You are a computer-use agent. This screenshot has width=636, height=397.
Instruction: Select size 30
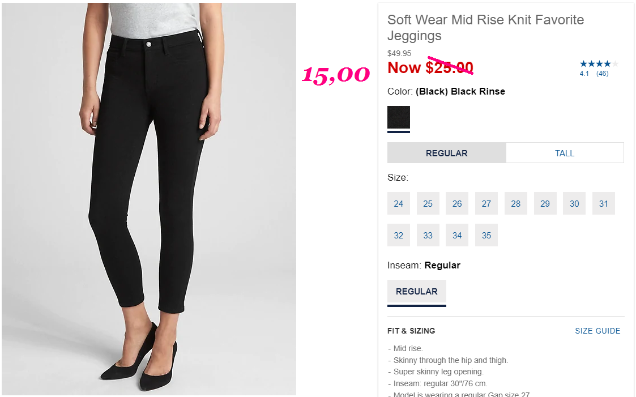coord(574,203)
